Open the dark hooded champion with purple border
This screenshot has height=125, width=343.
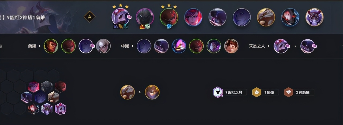[145, 17]
